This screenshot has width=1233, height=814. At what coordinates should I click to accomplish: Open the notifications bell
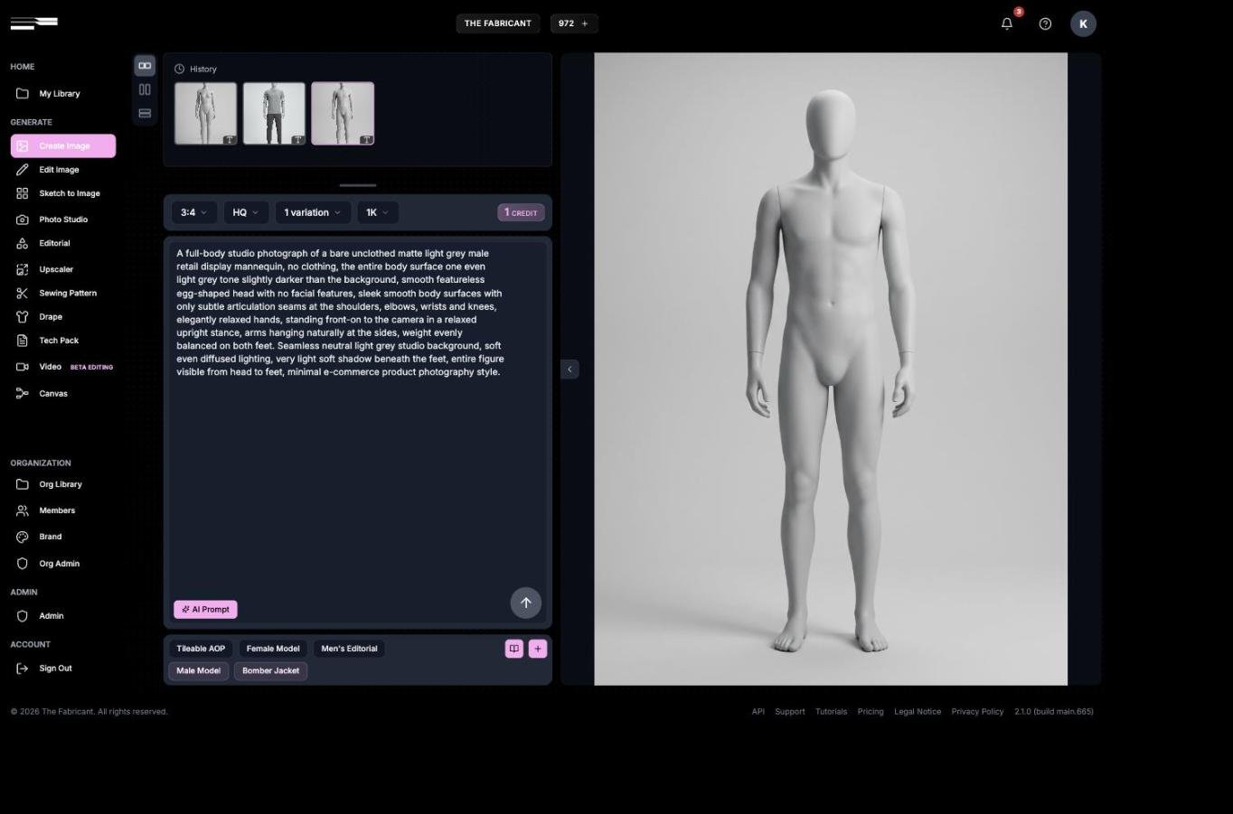1007,23
